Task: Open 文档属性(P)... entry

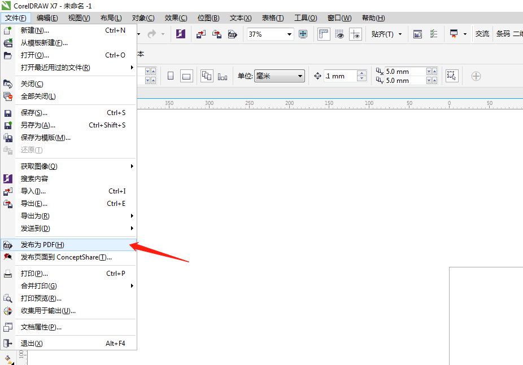Action: tap(69, 327)
